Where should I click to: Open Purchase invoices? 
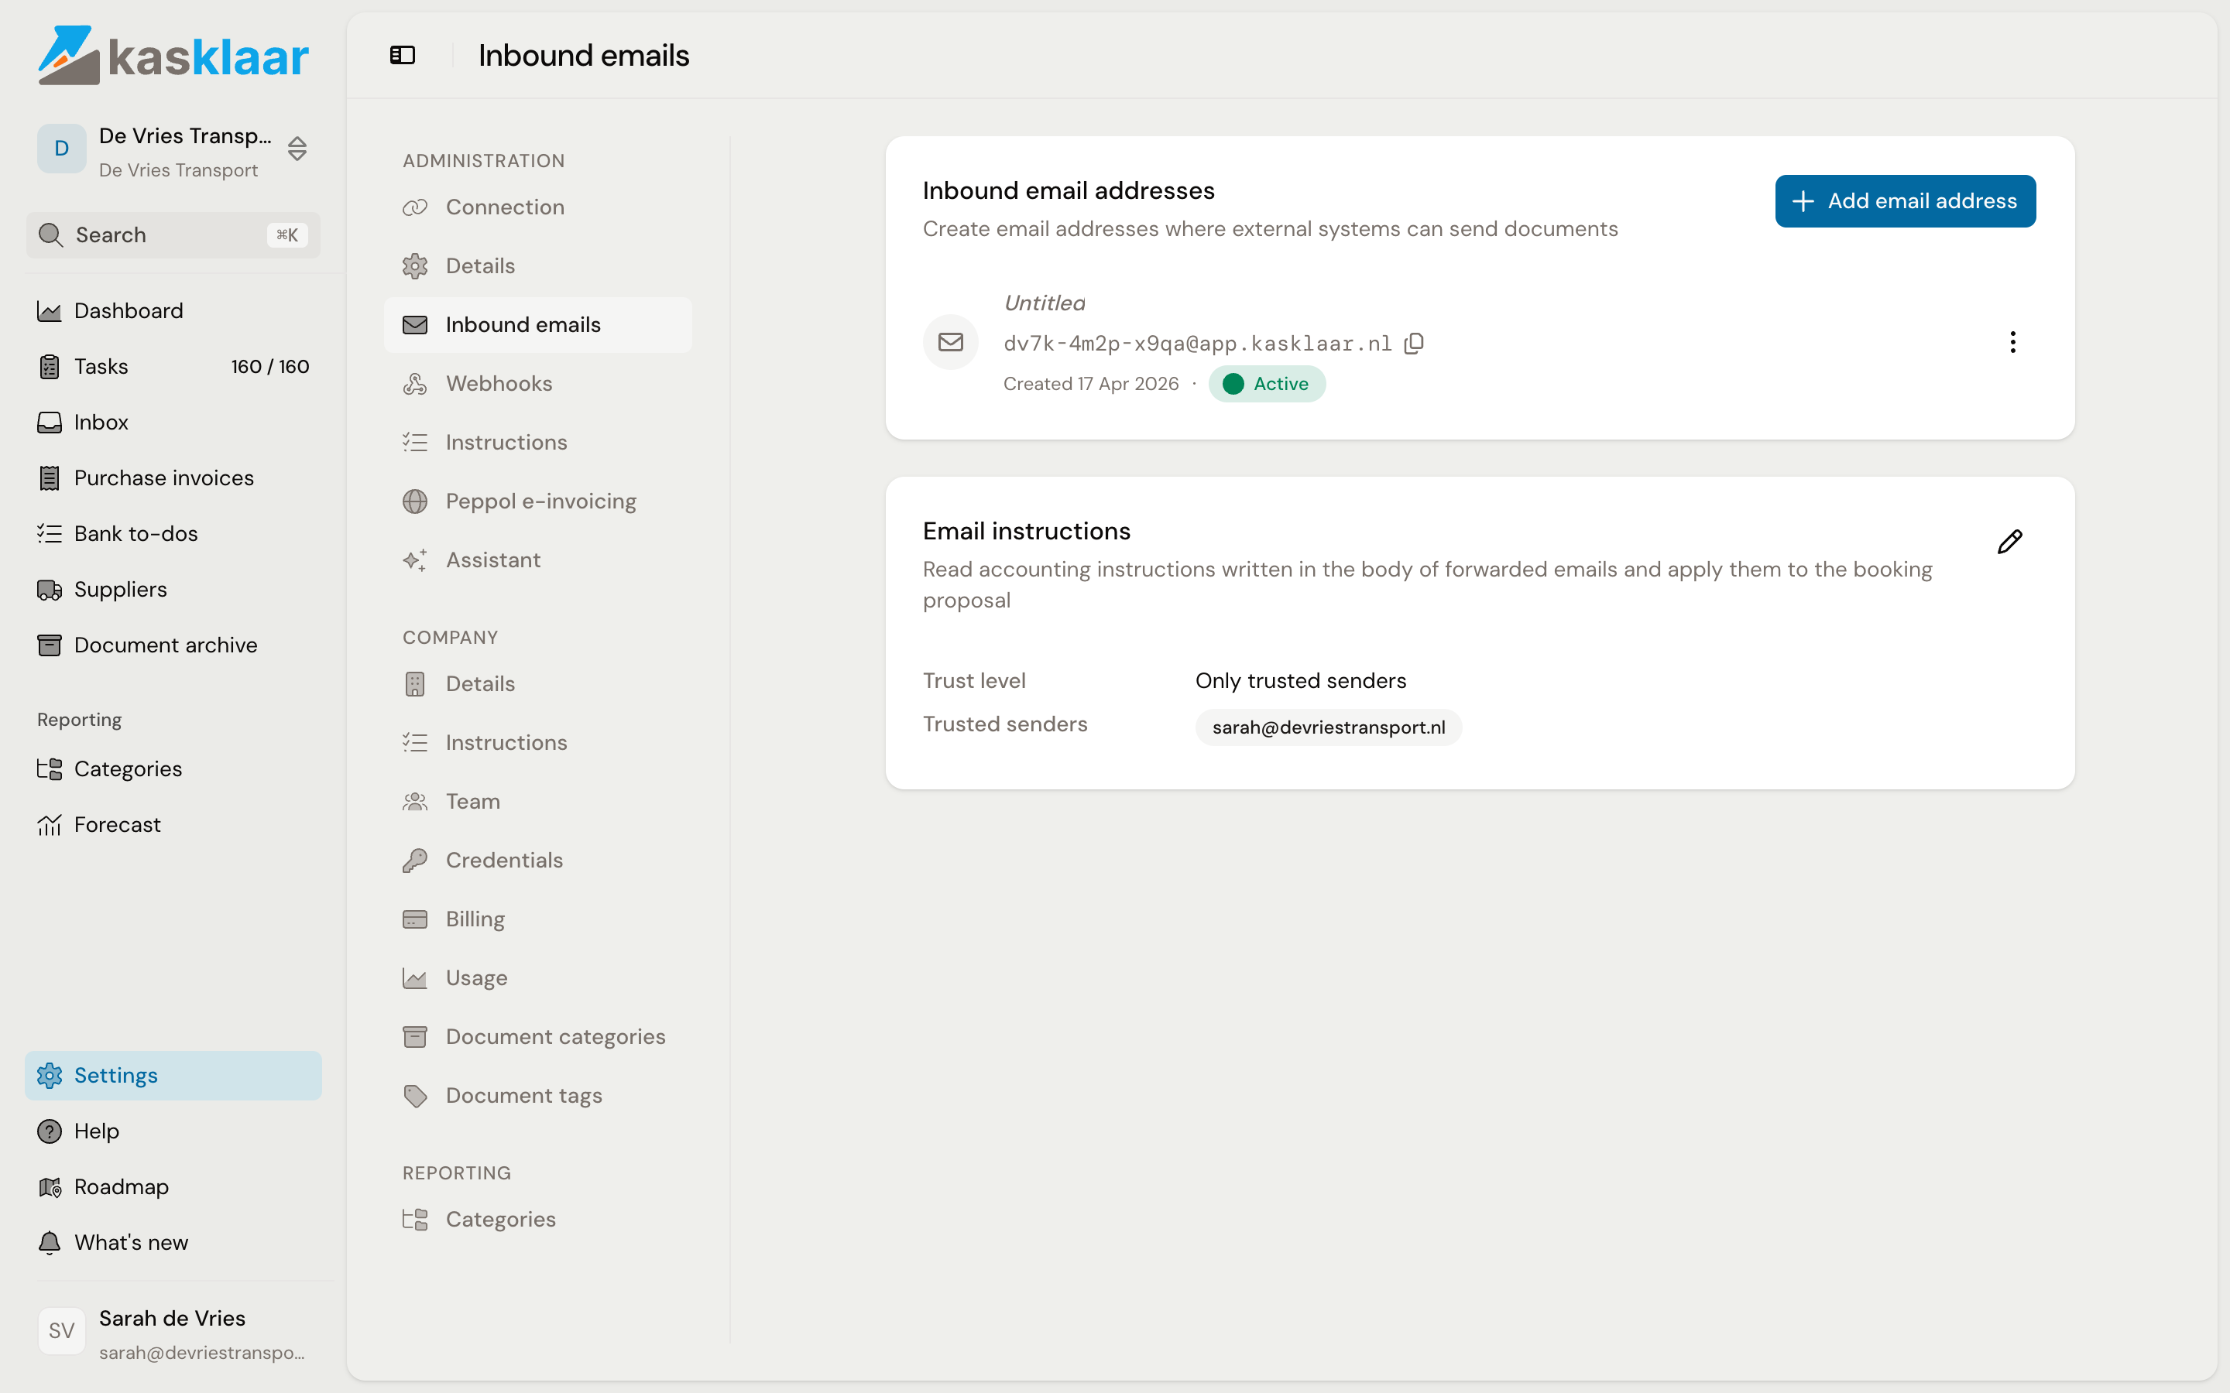tap(173, 478)
